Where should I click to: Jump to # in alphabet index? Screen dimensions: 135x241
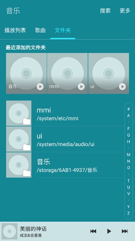click(129, 109)
